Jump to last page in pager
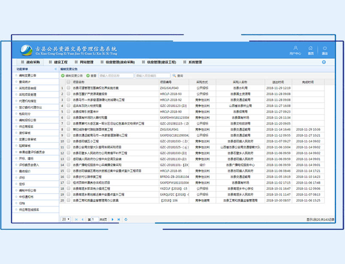 click(x=119, y=219)
